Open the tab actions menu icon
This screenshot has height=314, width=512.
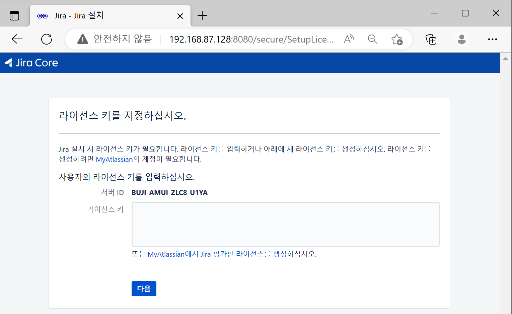coord(14,16)
